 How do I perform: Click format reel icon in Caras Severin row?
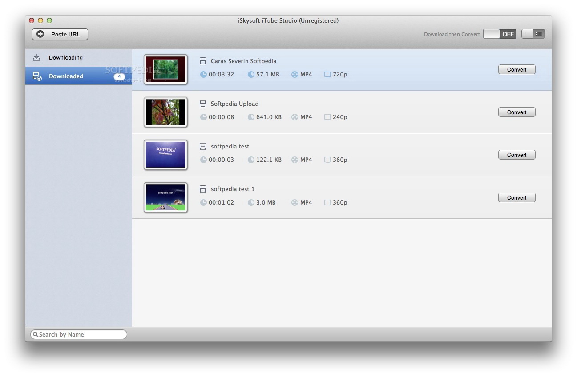(x=295, y=74)
